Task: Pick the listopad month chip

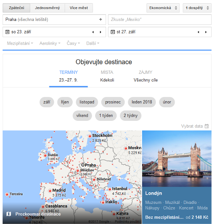Action: [x=87, y=102]
